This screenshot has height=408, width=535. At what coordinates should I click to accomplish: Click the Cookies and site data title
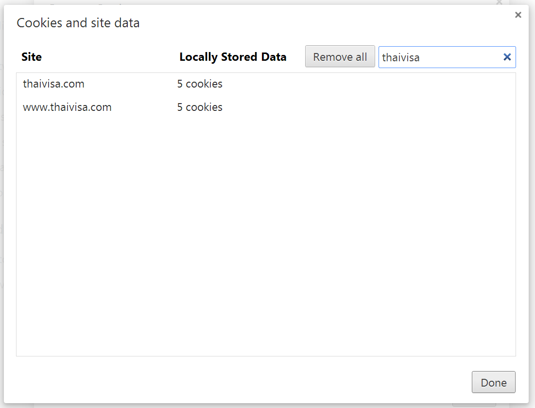(x=78, y=23)
